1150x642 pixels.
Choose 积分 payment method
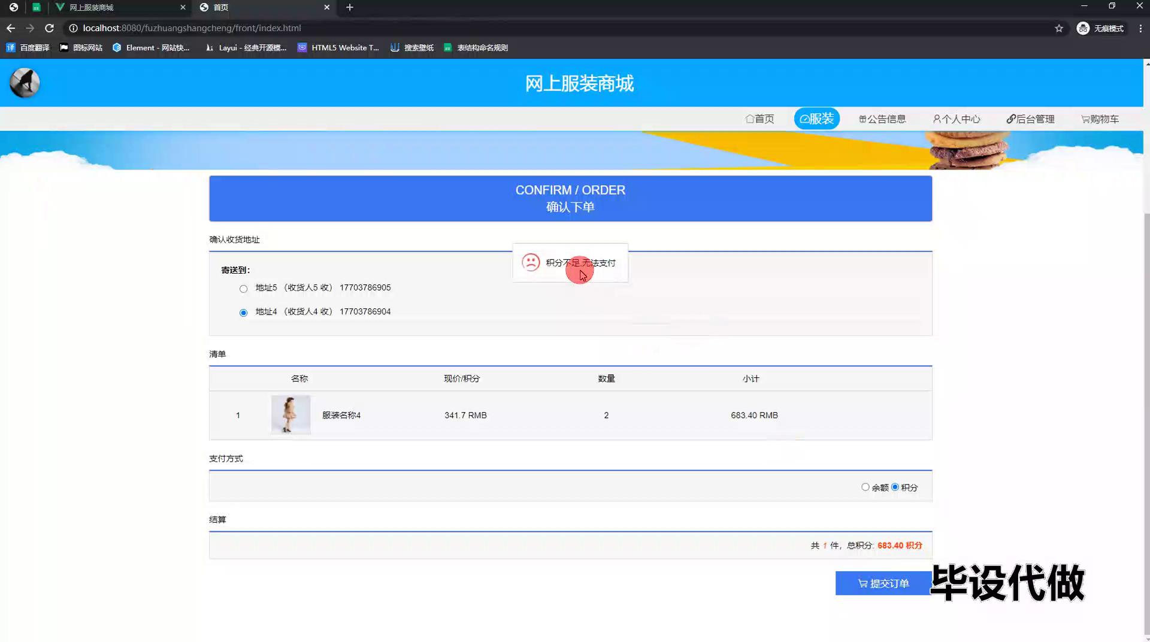pos(895,487)
